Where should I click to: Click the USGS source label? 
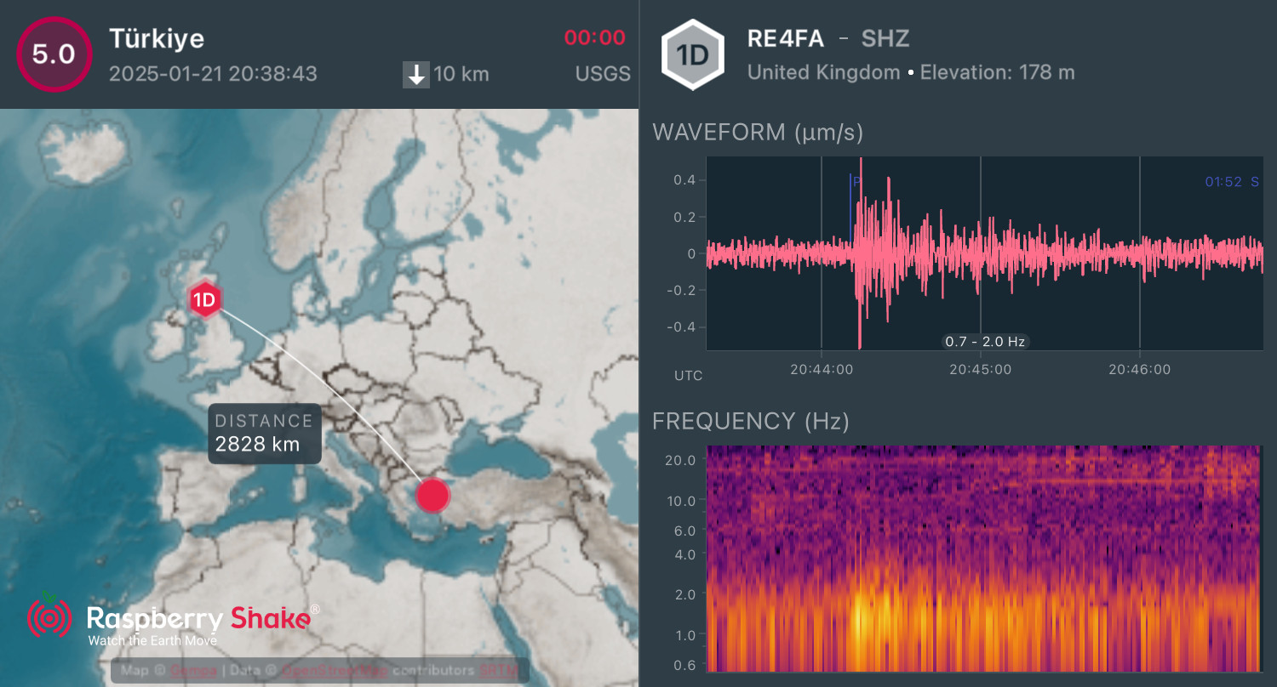603,74
